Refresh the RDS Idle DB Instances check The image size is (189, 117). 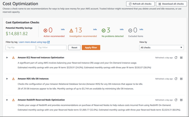176,79
